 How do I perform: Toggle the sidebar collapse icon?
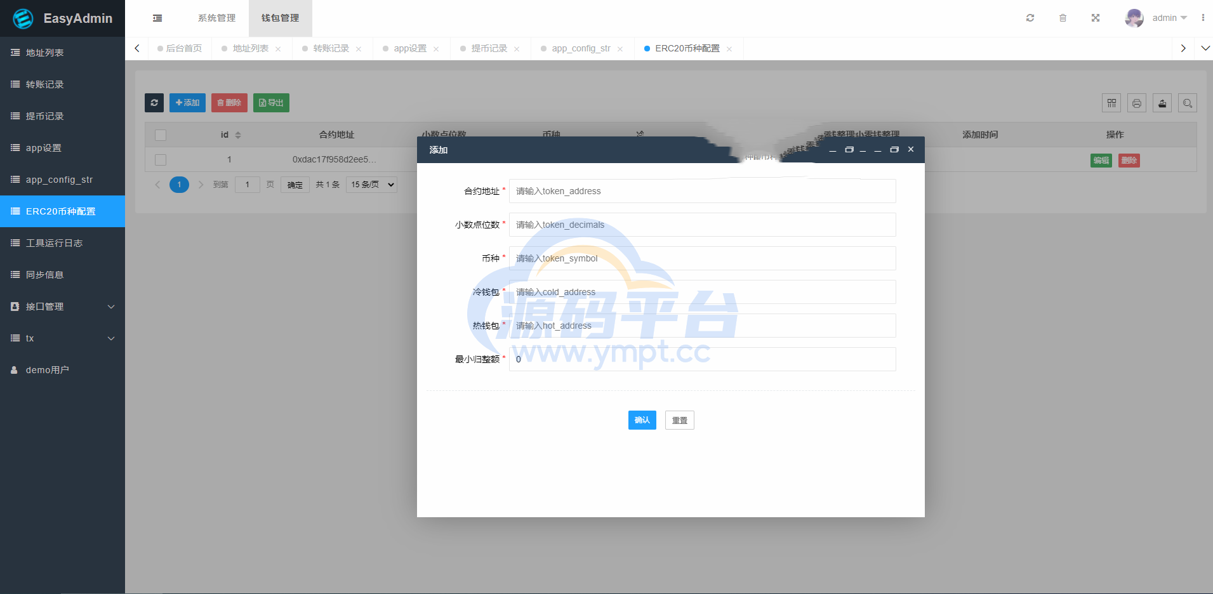157,18
